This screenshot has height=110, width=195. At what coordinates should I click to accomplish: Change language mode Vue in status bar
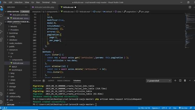[x=175, y=108]
